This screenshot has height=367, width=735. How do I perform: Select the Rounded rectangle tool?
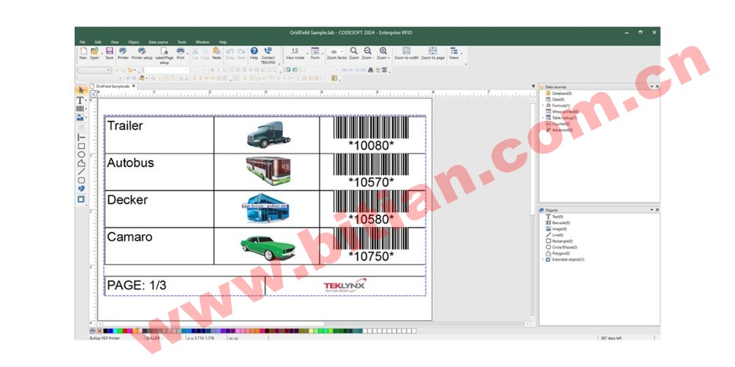[81, 181]
